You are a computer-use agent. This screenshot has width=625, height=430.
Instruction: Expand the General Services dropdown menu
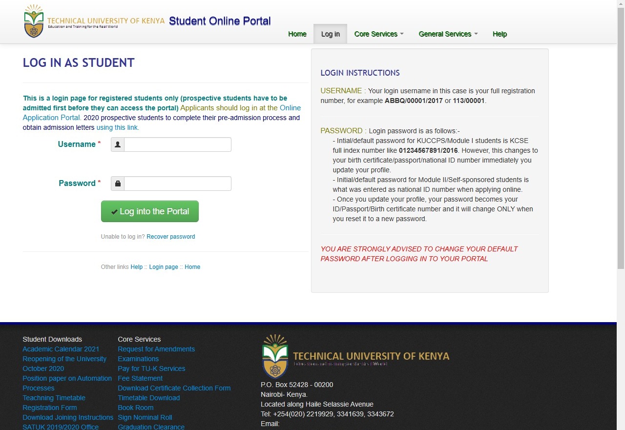point(448,34)
